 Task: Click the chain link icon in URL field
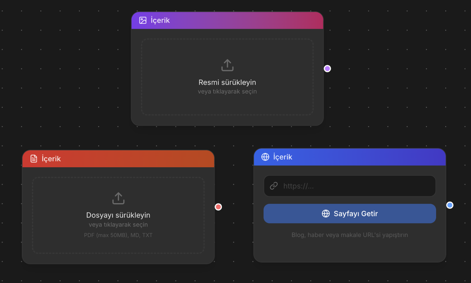point(274,186)
